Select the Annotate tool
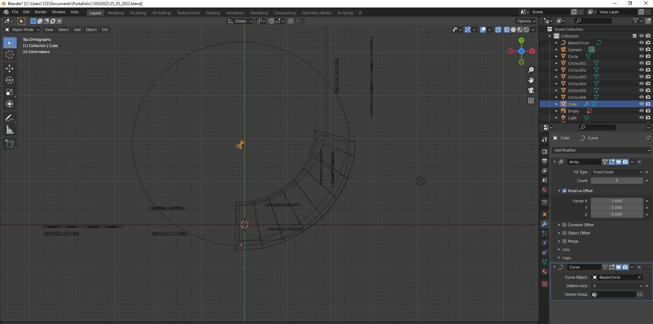 10,118
